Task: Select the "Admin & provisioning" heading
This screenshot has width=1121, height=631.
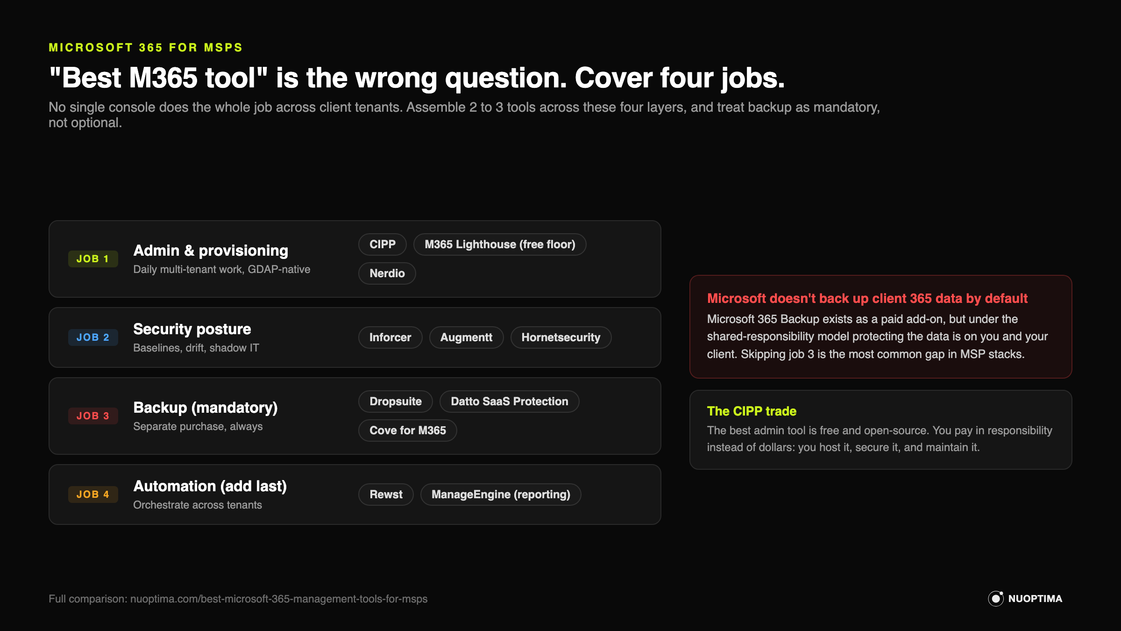Action: click(211, 251)
